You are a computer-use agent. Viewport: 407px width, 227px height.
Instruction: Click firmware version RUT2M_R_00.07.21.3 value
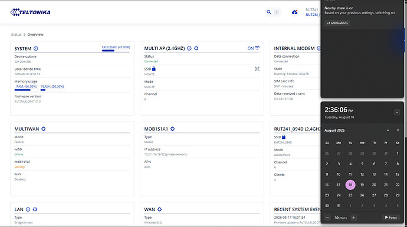click(28, 102)
